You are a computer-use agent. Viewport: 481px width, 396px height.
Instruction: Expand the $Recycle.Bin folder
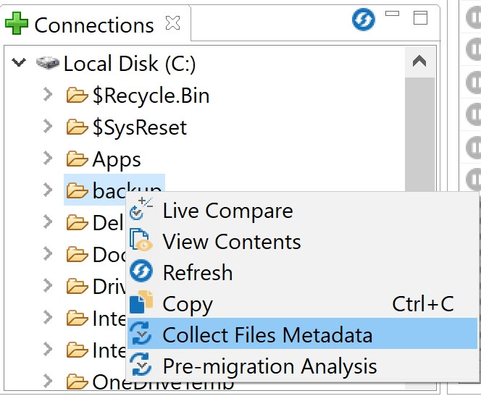[x=48, y=95]
